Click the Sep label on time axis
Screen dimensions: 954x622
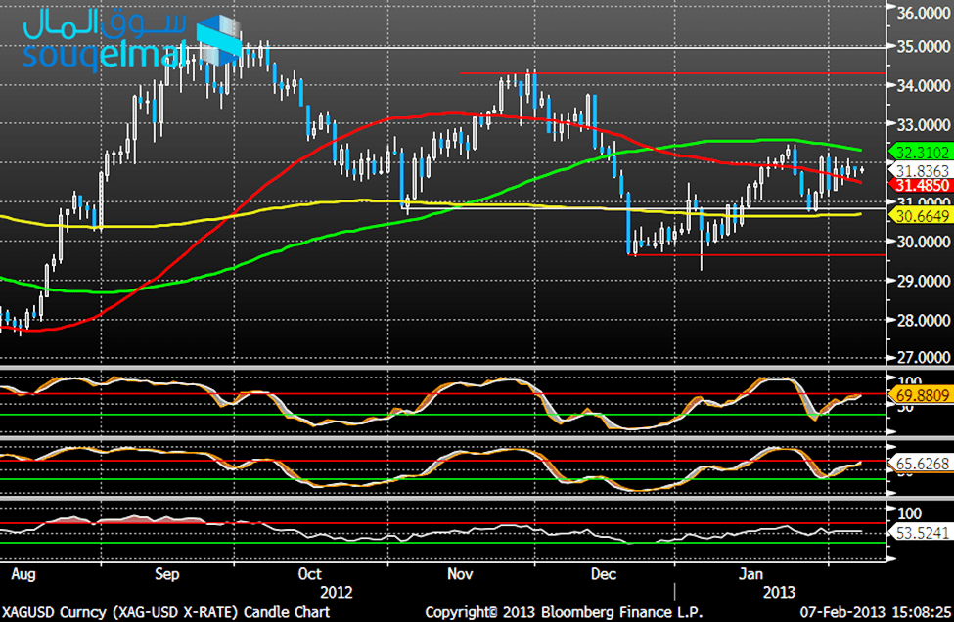[x=166, y=572]
